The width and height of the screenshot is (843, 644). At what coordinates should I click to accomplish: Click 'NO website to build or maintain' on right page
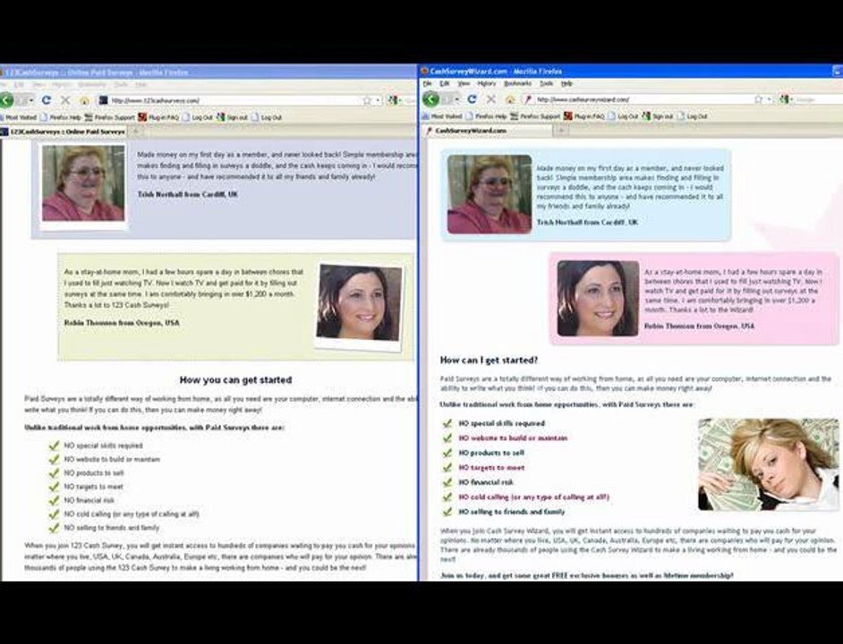tap(513, 438)
